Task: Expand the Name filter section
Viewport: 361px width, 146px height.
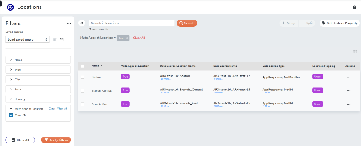Action: (38, 60)
